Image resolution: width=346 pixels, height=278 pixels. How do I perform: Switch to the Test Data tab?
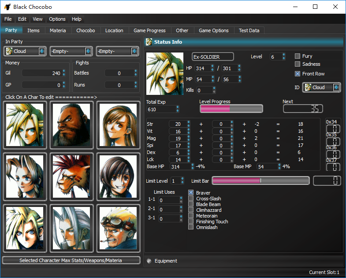click(x=249, y=30)
